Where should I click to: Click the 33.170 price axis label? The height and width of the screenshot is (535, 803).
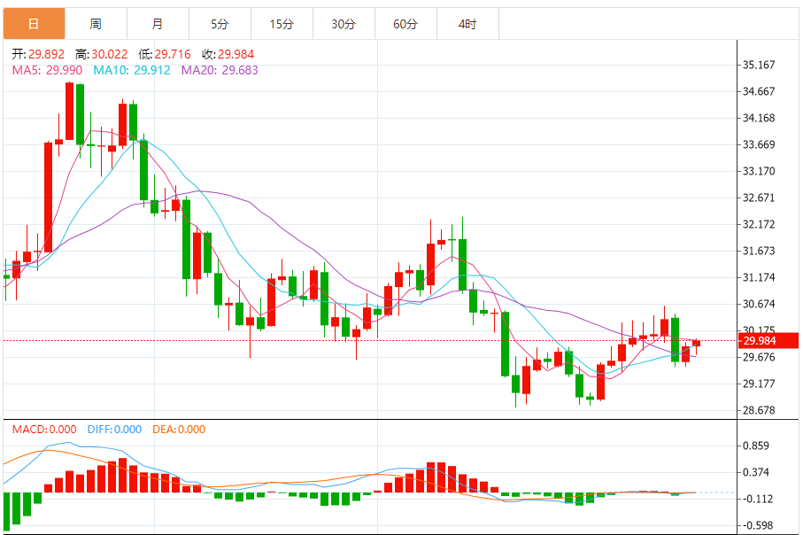(x=759, y=172)
